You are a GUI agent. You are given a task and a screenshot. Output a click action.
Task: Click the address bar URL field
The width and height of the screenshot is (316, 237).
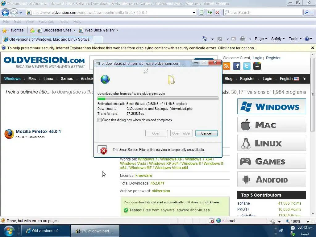(111, 12)
